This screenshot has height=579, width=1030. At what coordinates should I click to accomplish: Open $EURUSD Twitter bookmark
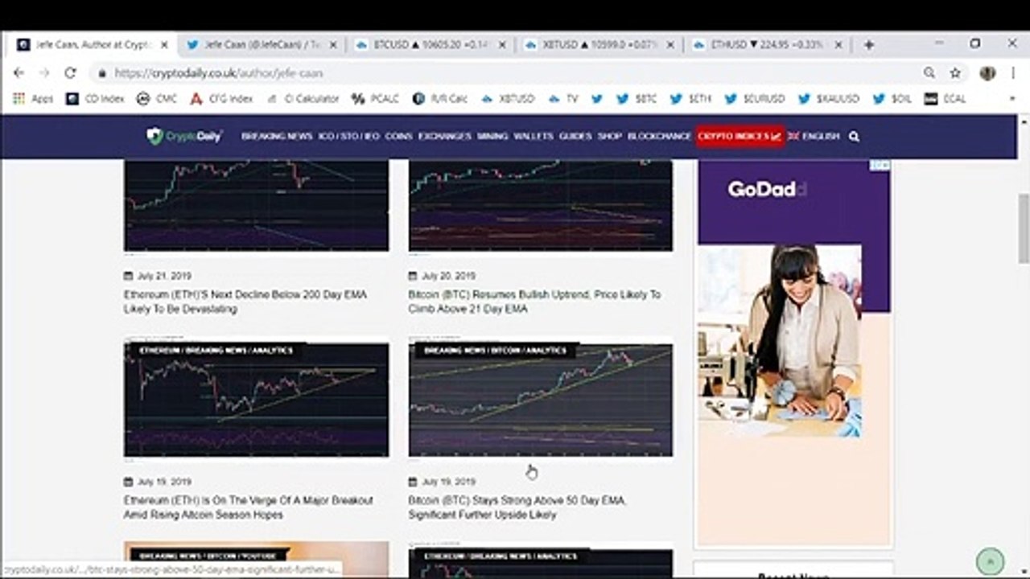click(x=755, y=99)
